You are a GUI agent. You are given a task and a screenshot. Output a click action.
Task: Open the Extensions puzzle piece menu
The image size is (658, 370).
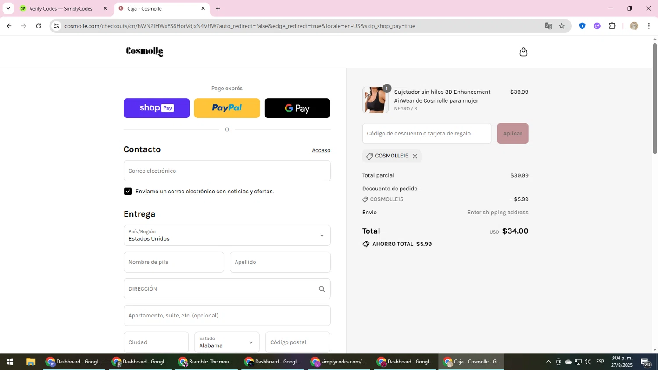tap(612, 26)
